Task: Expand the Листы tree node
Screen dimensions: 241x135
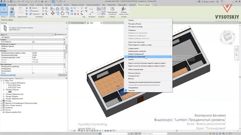Action: (2, 105)
